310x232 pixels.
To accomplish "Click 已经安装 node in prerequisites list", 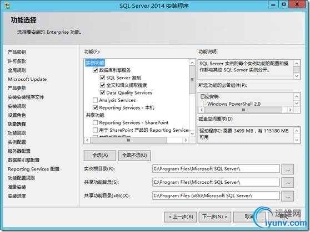I will coord(210,96).
